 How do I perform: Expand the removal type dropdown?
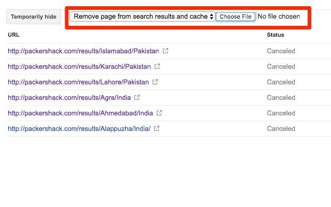pyautogui.click(x=142, y=17)
